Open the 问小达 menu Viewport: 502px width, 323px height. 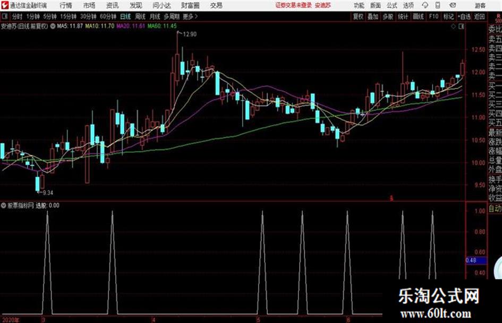(161, 5)
